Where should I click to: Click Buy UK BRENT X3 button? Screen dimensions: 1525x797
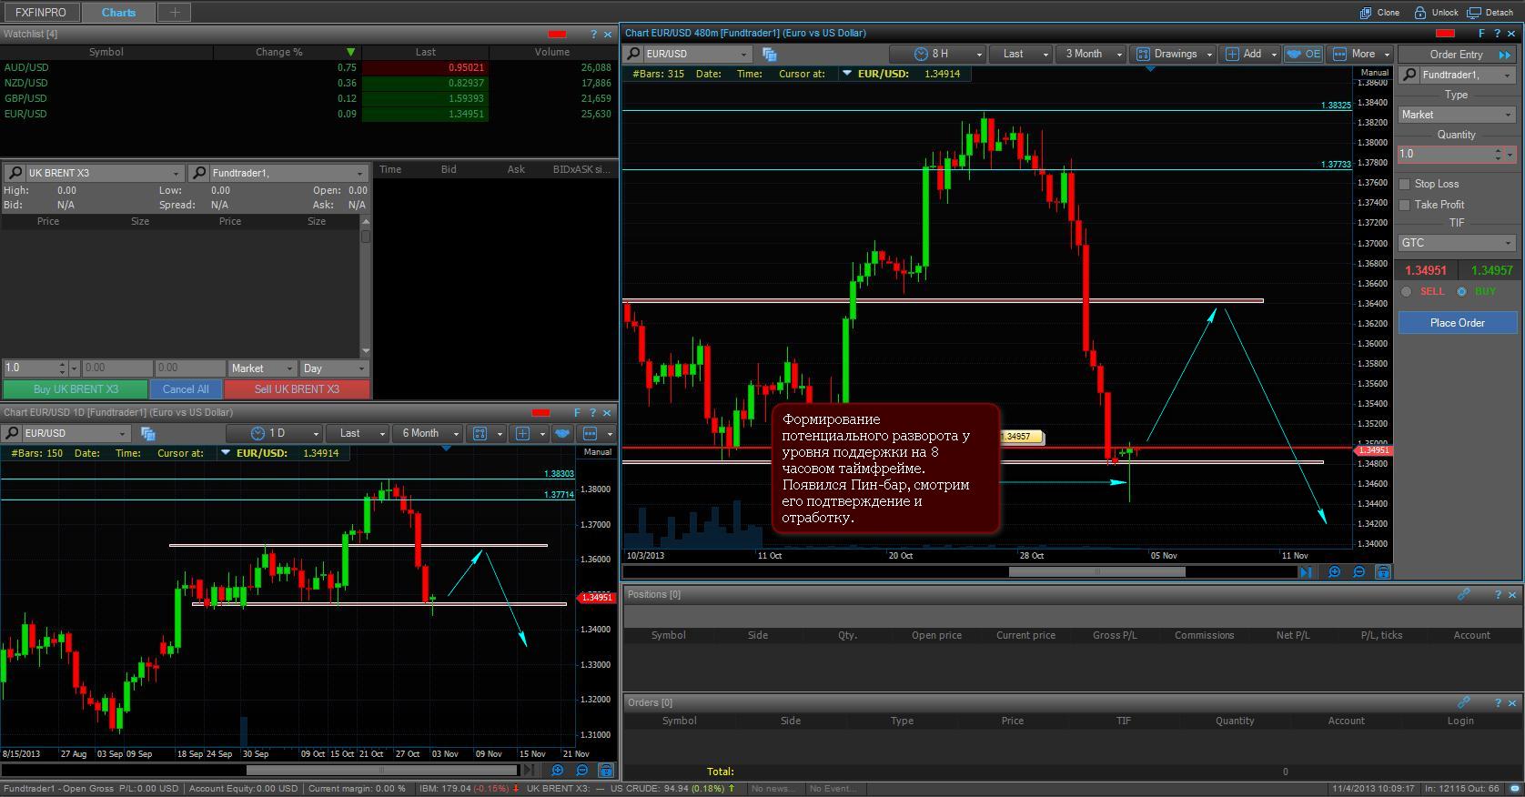(x=76, y=389)
